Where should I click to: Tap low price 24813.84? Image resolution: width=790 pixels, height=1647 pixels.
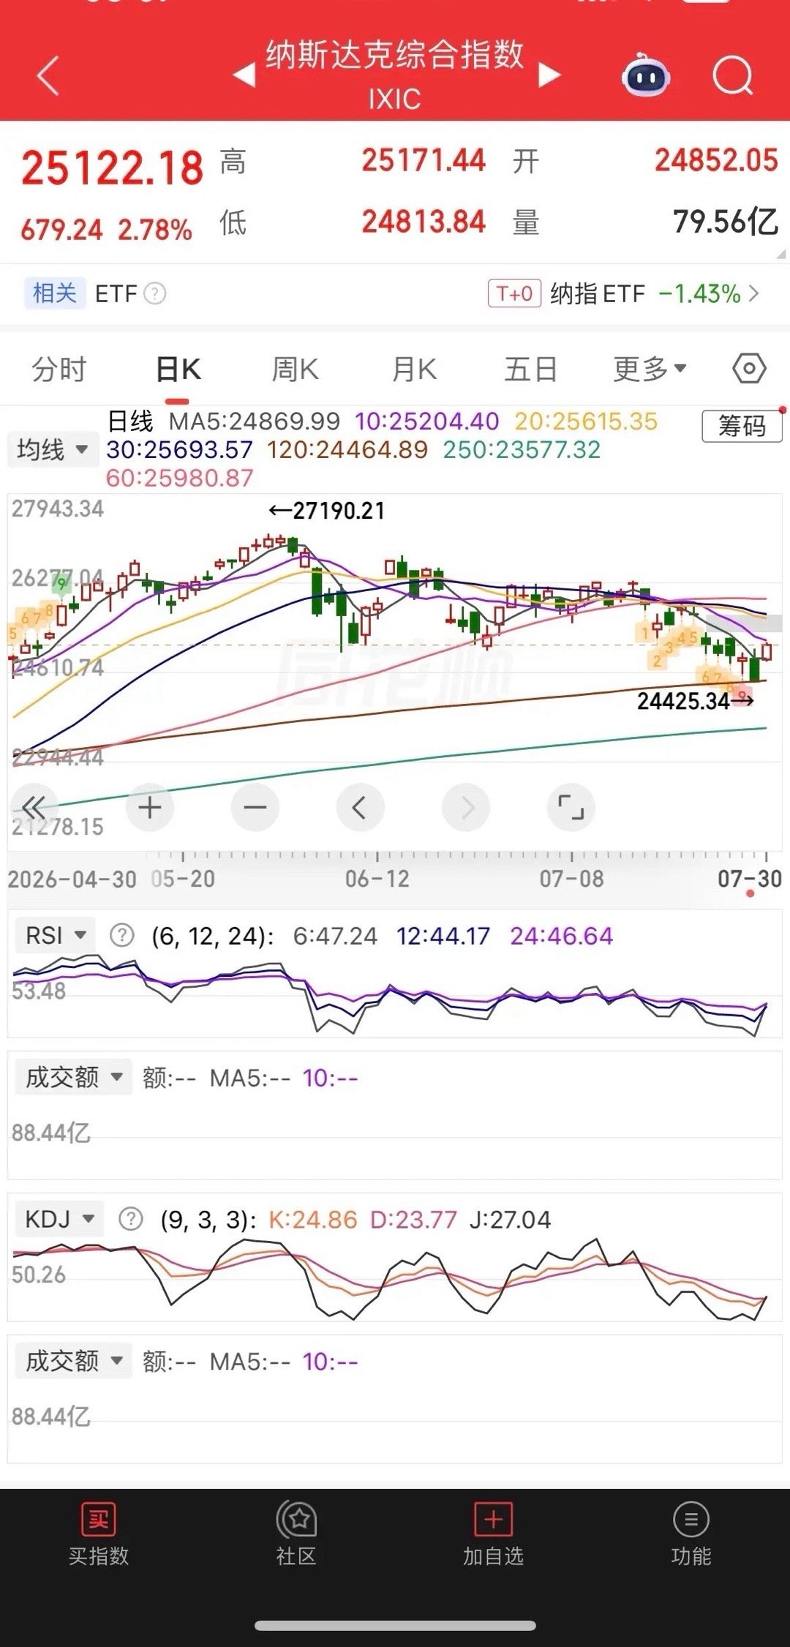coord(424,222)
